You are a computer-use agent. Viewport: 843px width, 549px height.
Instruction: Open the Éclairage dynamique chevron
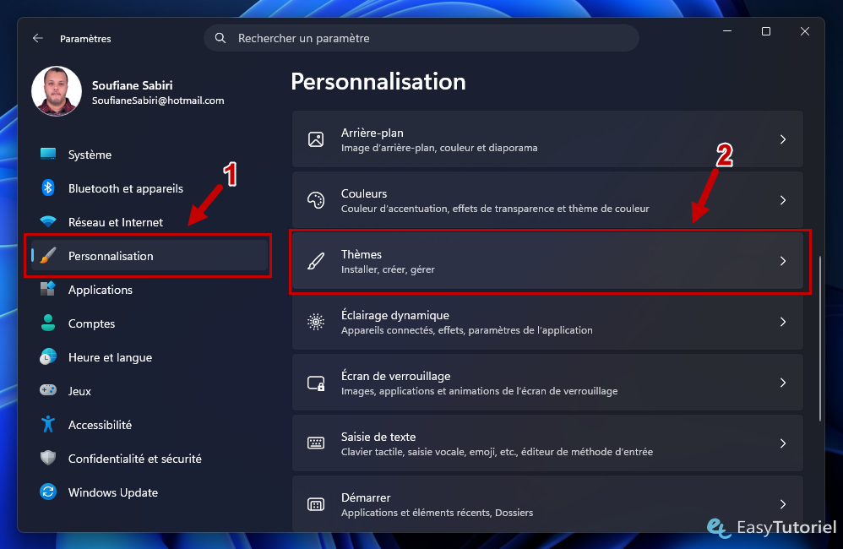783,322
